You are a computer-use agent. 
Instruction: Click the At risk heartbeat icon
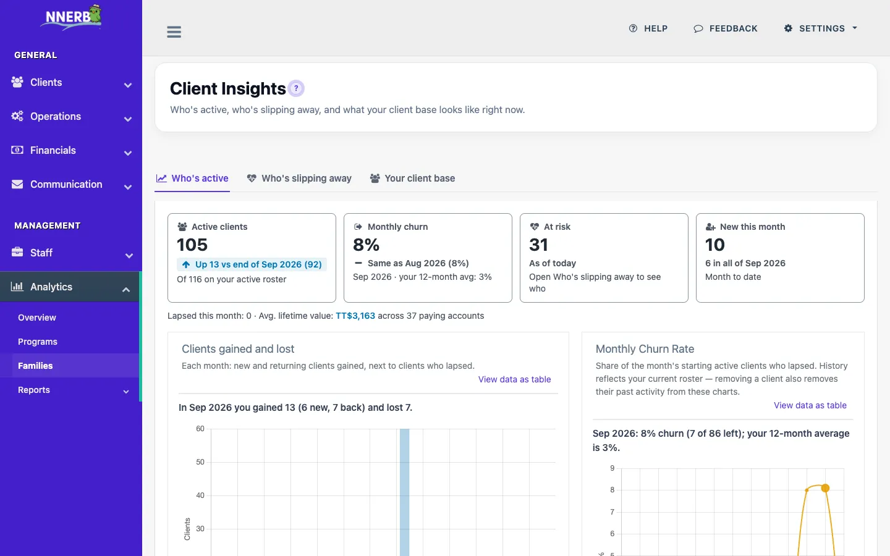tap(535, 227)
